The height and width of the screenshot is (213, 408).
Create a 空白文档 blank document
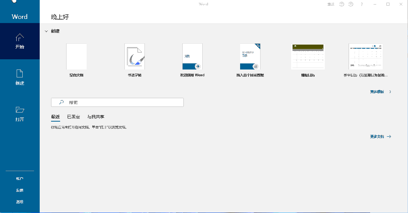coord(76,57)
